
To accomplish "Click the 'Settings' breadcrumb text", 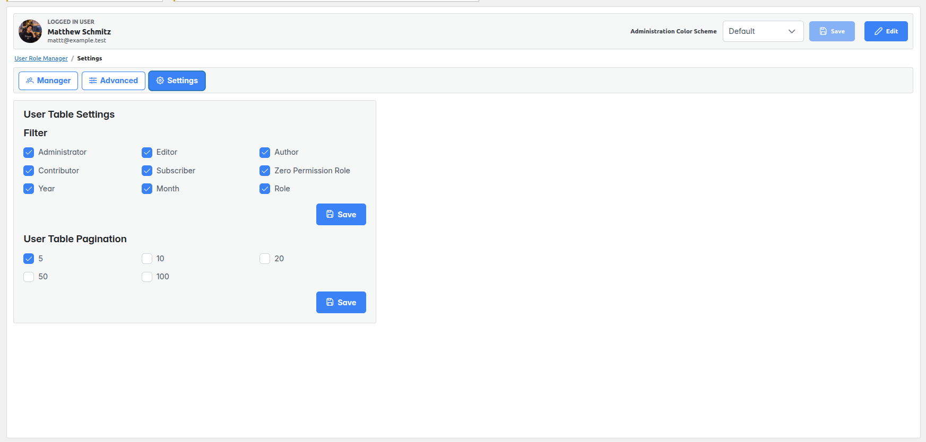I will pyautogui.click(x=90, y=58).
